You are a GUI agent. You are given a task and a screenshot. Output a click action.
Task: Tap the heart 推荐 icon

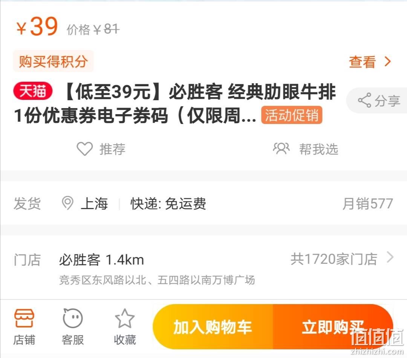click(x=85, y=149)
